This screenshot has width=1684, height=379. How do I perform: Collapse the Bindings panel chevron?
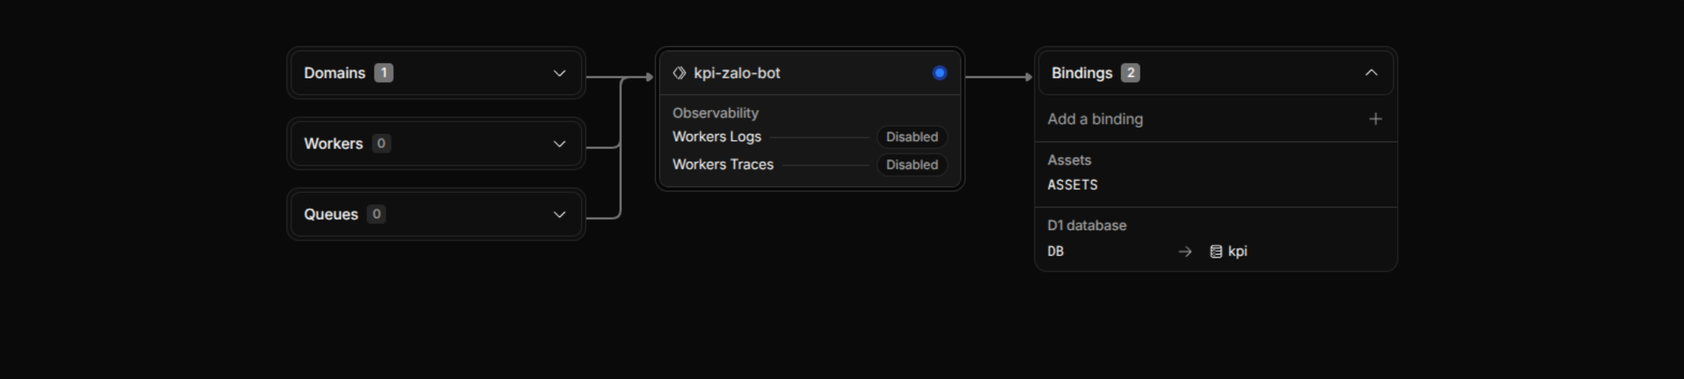[1370, 73]
